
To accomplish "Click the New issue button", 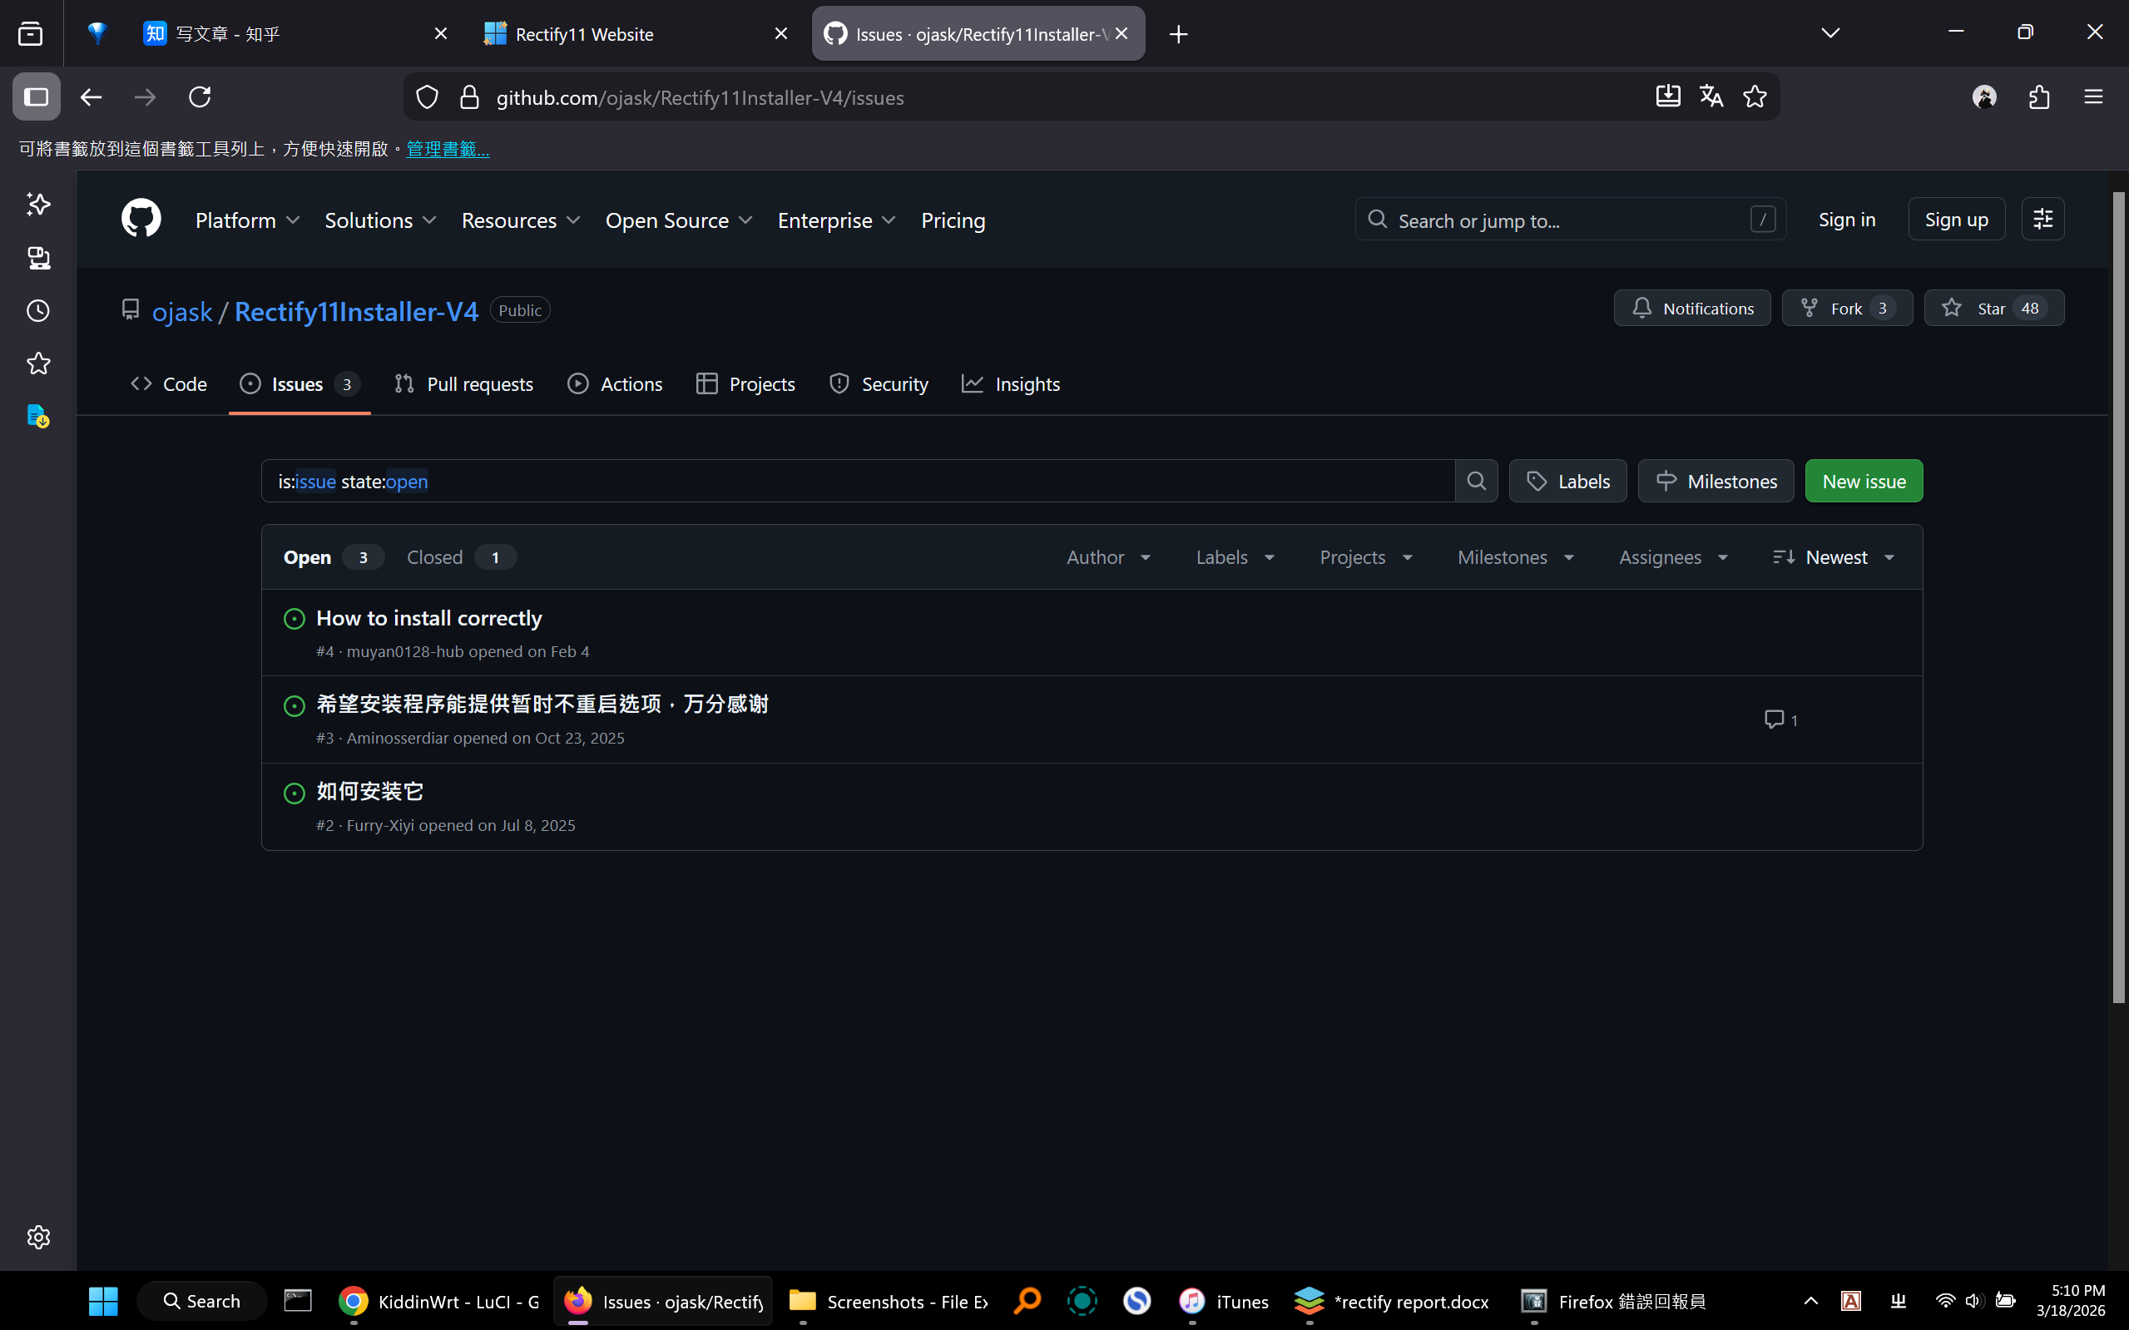I will (x=1864, y=481).
